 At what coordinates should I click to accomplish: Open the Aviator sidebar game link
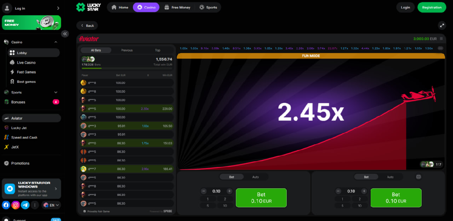(31, 118)
